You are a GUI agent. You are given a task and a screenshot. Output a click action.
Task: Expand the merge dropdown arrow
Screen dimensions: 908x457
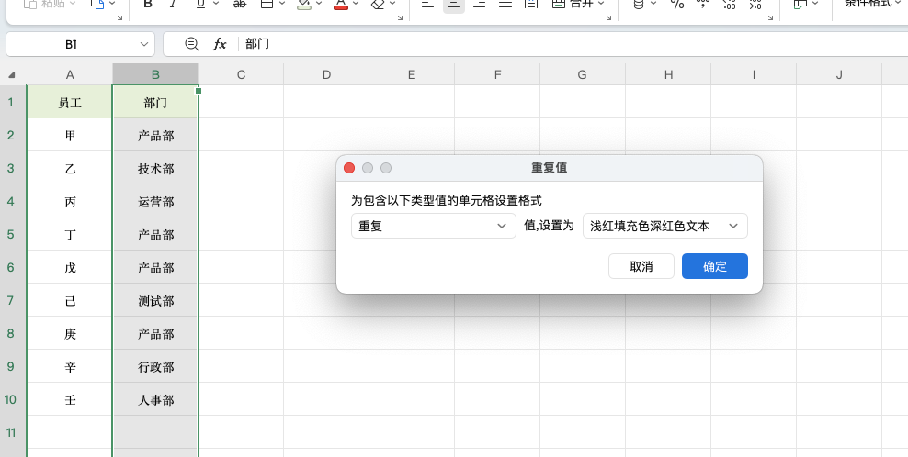click(x=601, y=4)
